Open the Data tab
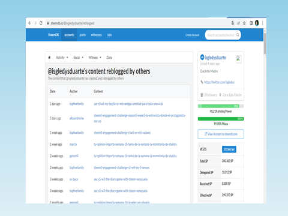This screenshot has width=288, height=216. click(x=109, y=58)
